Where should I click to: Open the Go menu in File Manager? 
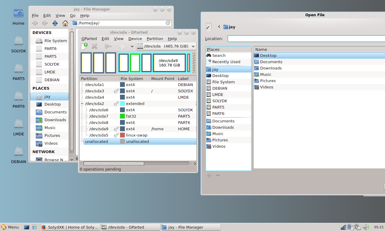click(73, 15)
